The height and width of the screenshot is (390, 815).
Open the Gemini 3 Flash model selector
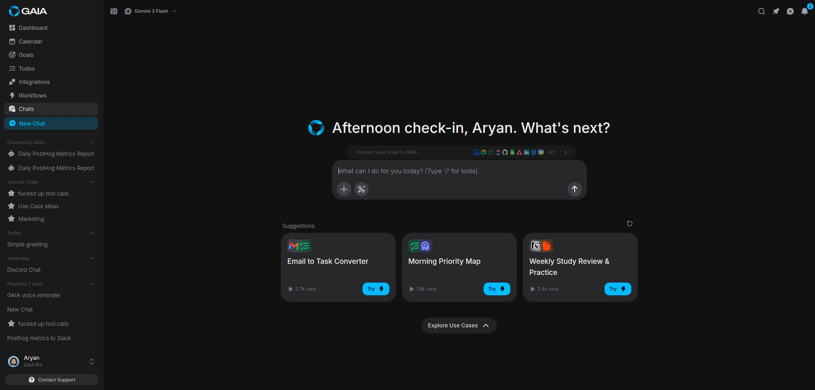pyautogui.click(x=151, y=11)
